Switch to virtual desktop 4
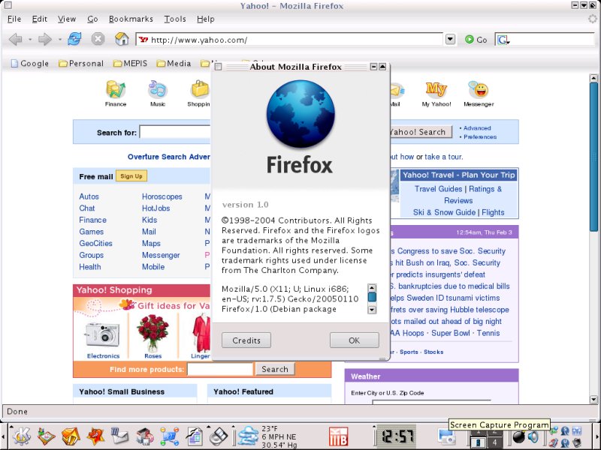Image resolution: width=601 pixels, height=450 pixels. (x=494, y=442)
